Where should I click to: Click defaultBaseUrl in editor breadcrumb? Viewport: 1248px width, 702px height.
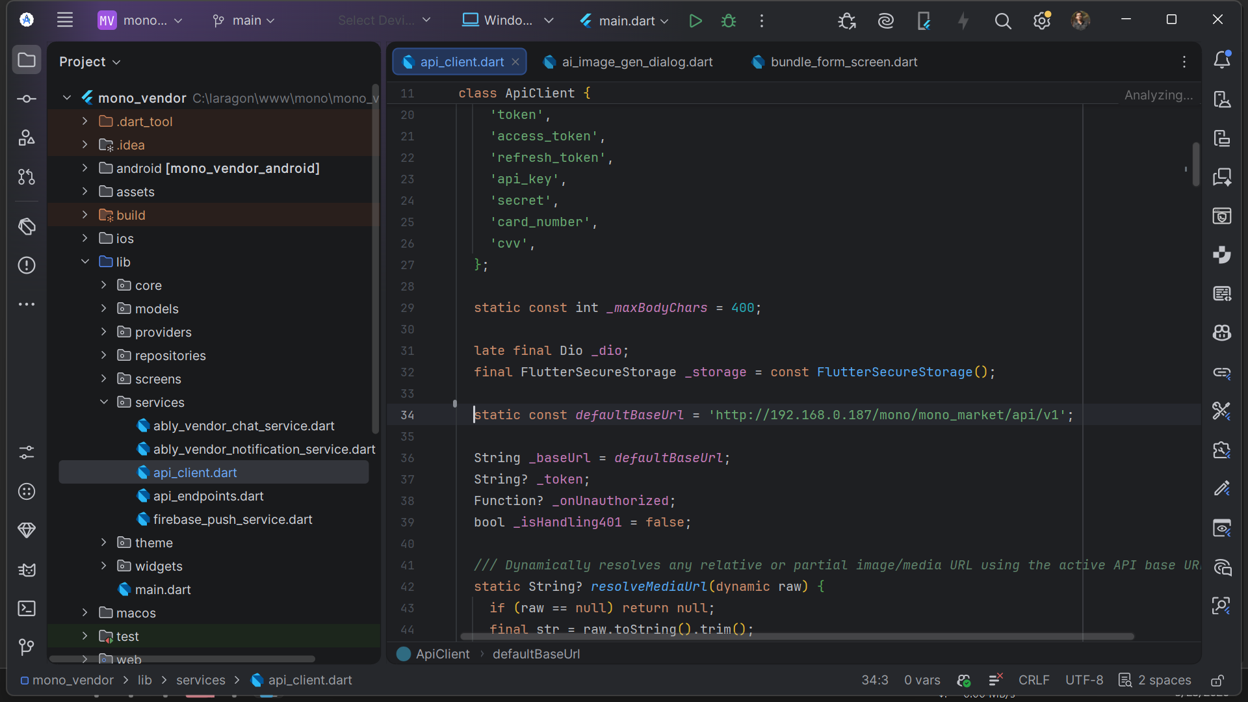pos(536,654)
